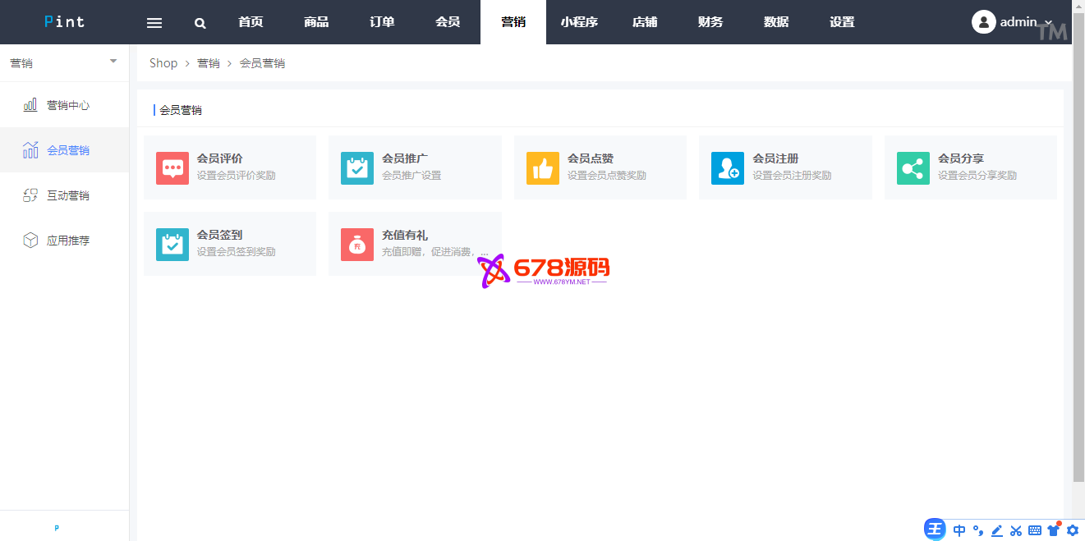The image size is (1085, 541).
Task: Click the vertical page scrollbar
Action: pyautogui.click(x=1078, y=263)
